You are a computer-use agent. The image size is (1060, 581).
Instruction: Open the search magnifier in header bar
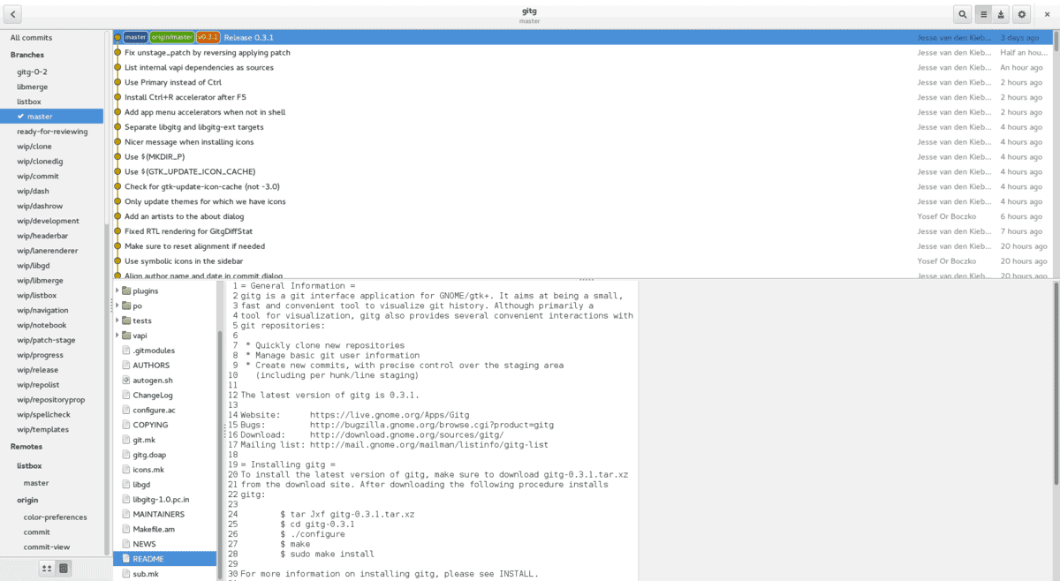(x=962, y=14)
